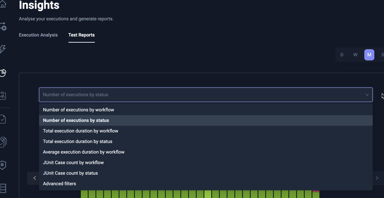Open the stacked checked documents icon
This screenshot has height=198, width=384.
coord(3,142)
